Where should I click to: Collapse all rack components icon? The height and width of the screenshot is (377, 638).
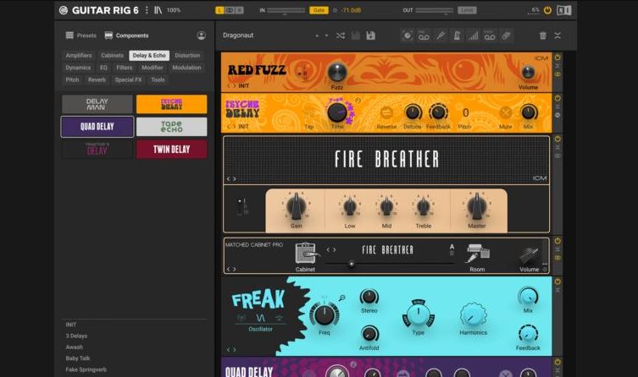(x=558, y=36)
